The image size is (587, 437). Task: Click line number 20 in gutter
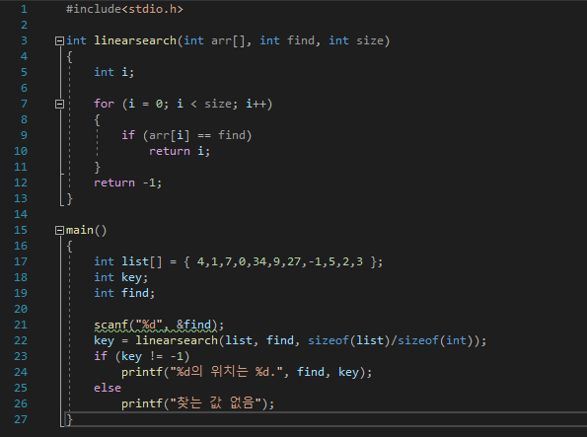[21, 309]
